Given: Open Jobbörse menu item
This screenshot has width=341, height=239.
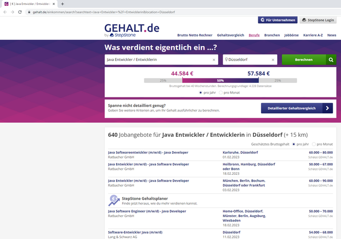Looking at the screenshot, I should coord(291,35).
